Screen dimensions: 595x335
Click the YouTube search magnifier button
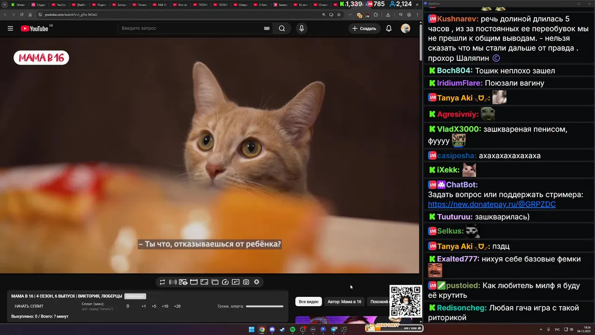click(282, 28)
